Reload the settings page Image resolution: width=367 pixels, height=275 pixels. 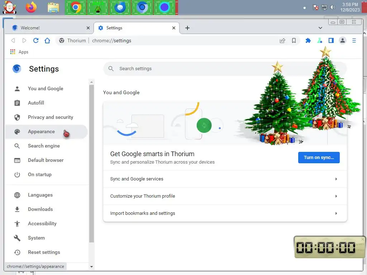click(36, 40)
